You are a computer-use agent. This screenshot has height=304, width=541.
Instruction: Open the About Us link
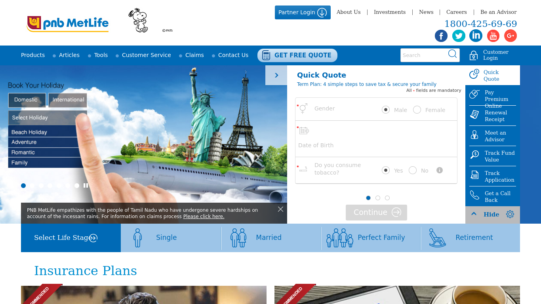tap(349, 12)
